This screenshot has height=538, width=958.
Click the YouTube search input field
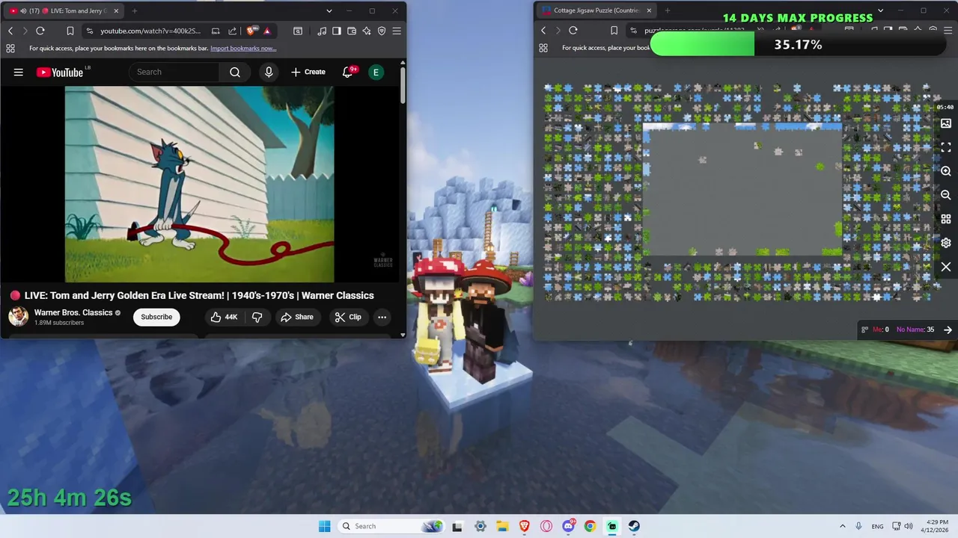(x=174, y=72)
